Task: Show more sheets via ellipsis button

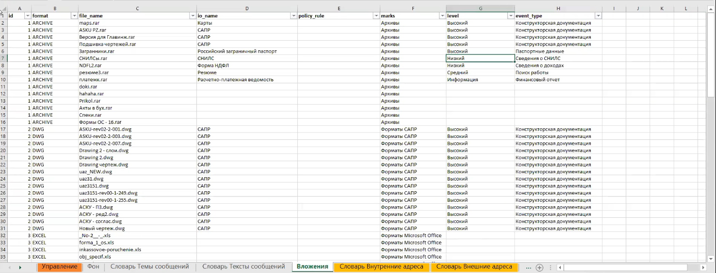Action: [x=528, y=267]
